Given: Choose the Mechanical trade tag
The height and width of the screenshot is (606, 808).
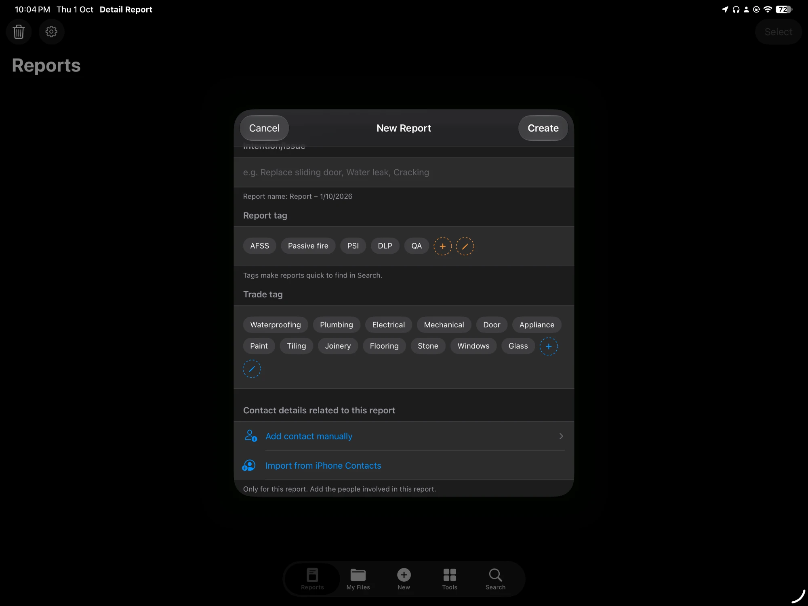Looking at the screenshot, I should point(444,325).
